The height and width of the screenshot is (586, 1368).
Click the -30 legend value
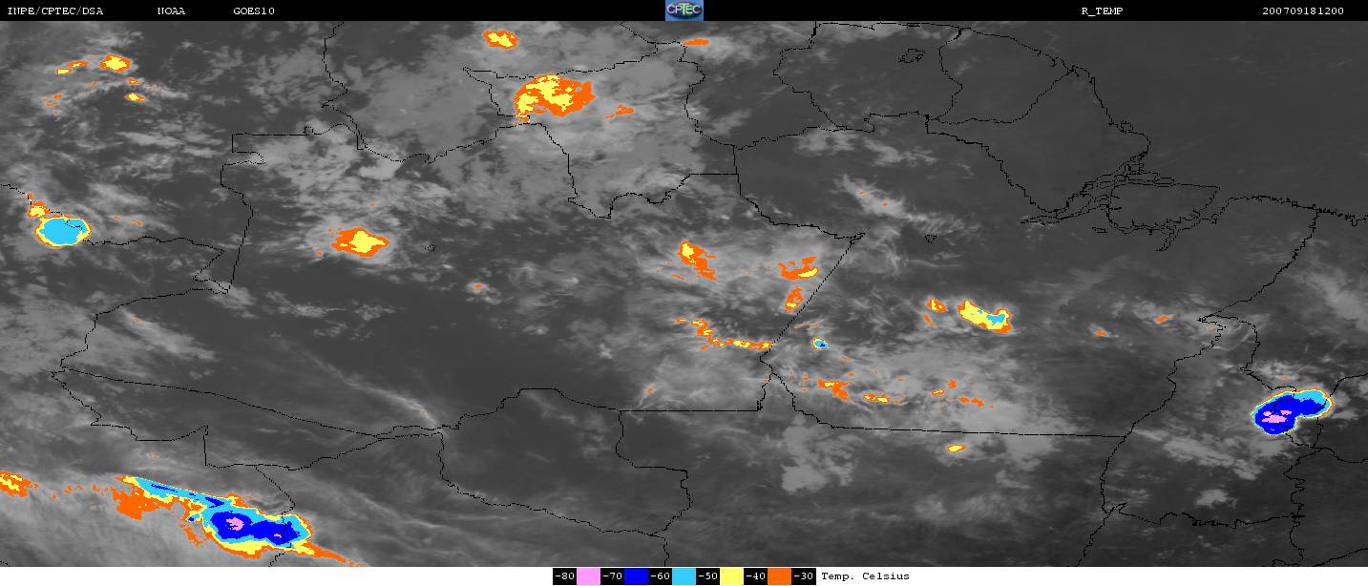(x=804, y=576)
